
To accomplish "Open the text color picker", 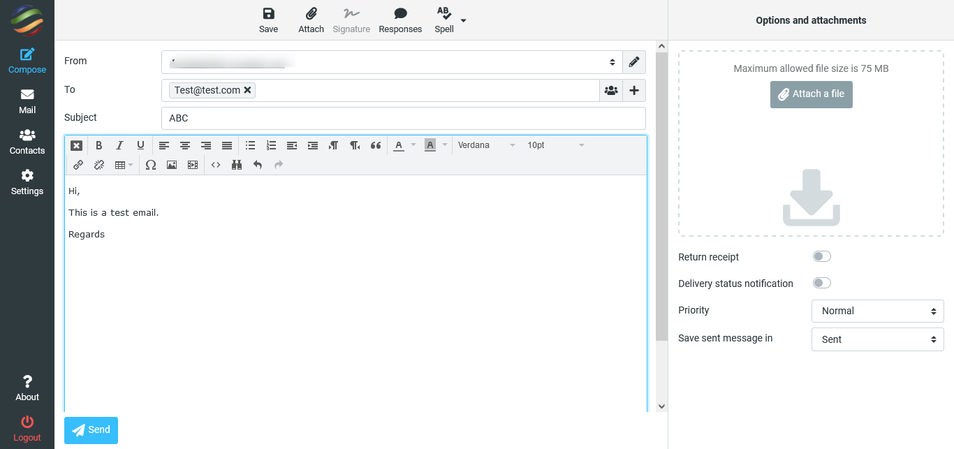I will pyautogui.click(x=399, y=145).
